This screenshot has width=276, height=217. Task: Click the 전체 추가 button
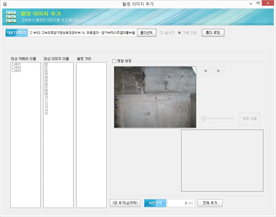[210, 203]
